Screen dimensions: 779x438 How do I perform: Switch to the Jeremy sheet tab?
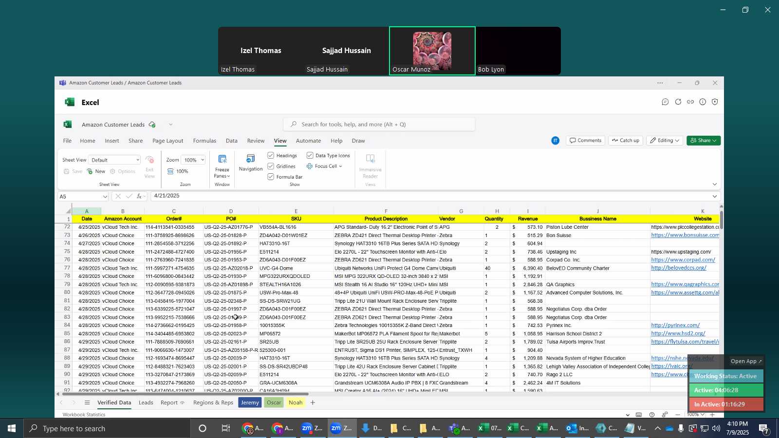click(x=250, y=402)
